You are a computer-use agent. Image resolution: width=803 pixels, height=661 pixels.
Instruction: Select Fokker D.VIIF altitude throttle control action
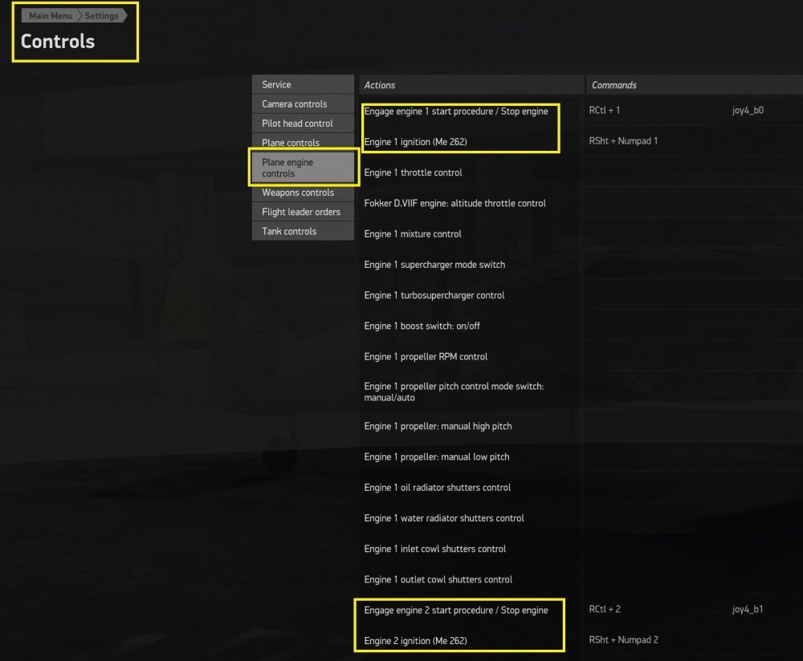pyautogui.click(x=454, y=203)
